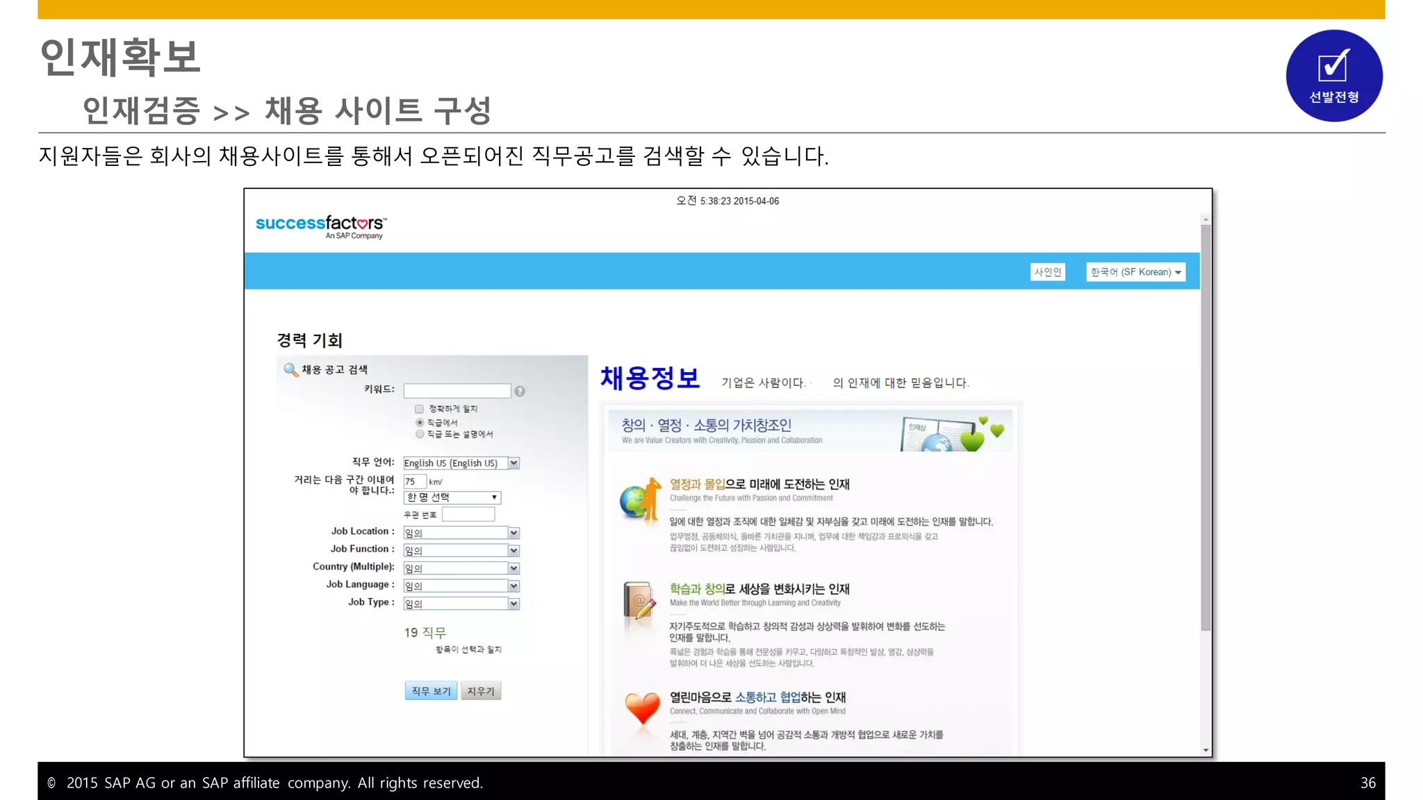Click the 열린마음으로 소통하고 협업하는 인재 title
This screenshot has height=800, width=1423.
tap(757, 697)
